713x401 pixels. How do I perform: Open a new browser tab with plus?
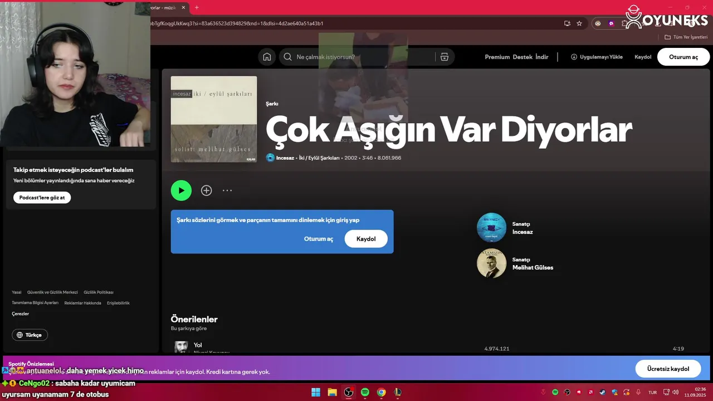[197, 7]
